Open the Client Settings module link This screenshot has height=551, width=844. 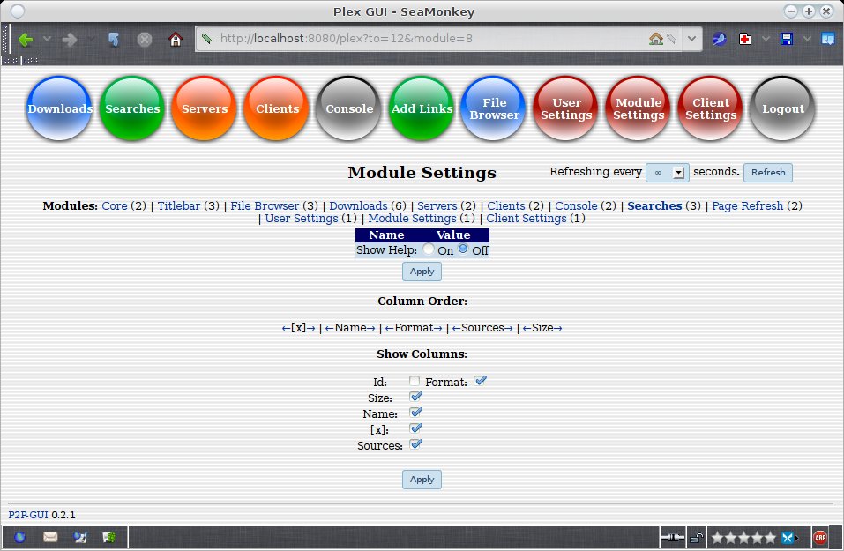[527, 219]
